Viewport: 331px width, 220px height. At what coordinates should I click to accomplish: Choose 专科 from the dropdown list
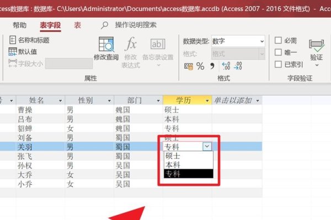[x=189, y=174]
